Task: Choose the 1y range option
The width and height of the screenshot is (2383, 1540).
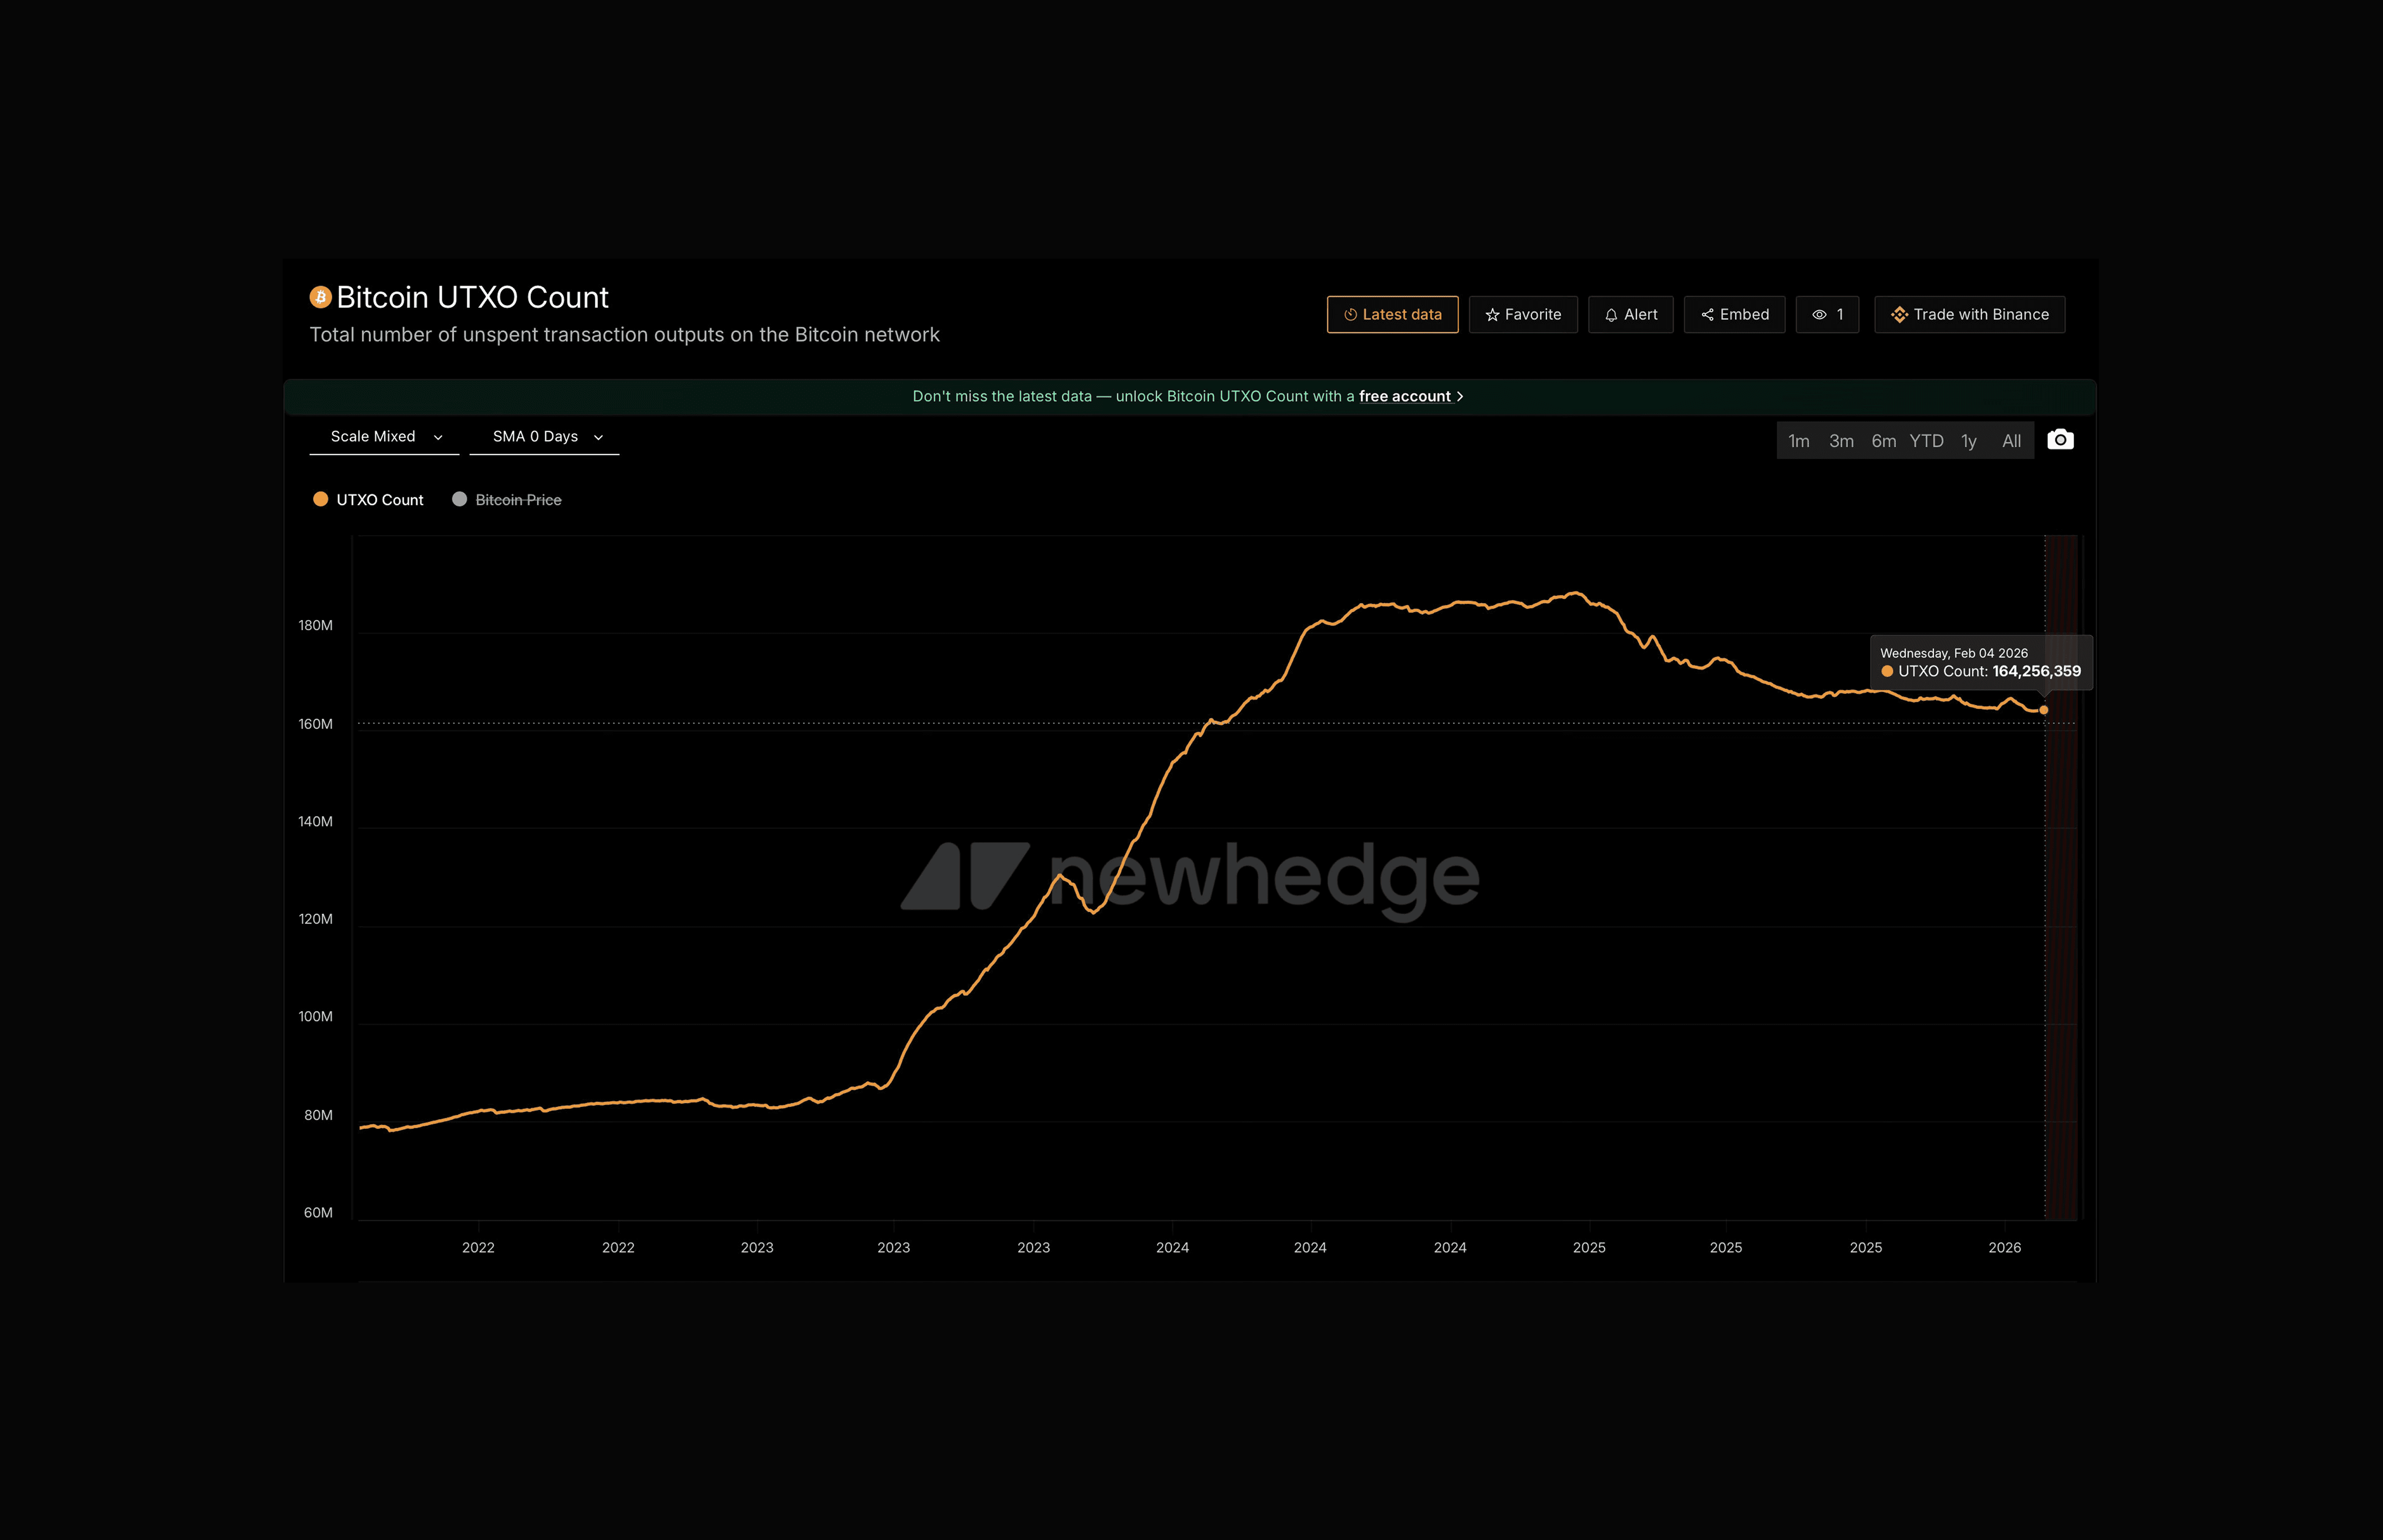Action: coord(1968,441)
